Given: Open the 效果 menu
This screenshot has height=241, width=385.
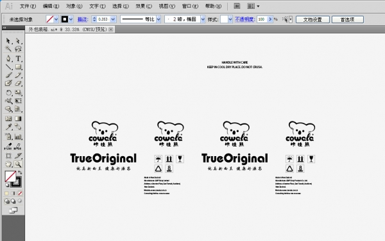Looking at the screenshot, I should (144, 6).
